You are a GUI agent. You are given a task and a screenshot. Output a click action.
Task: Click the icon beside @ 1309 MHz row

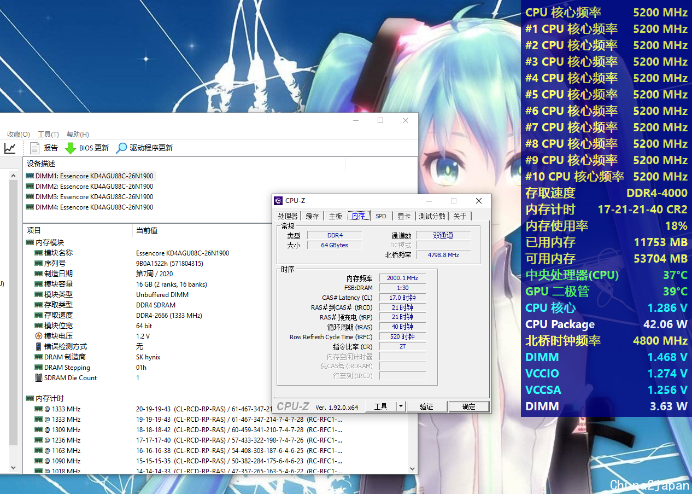pos(38,429)
